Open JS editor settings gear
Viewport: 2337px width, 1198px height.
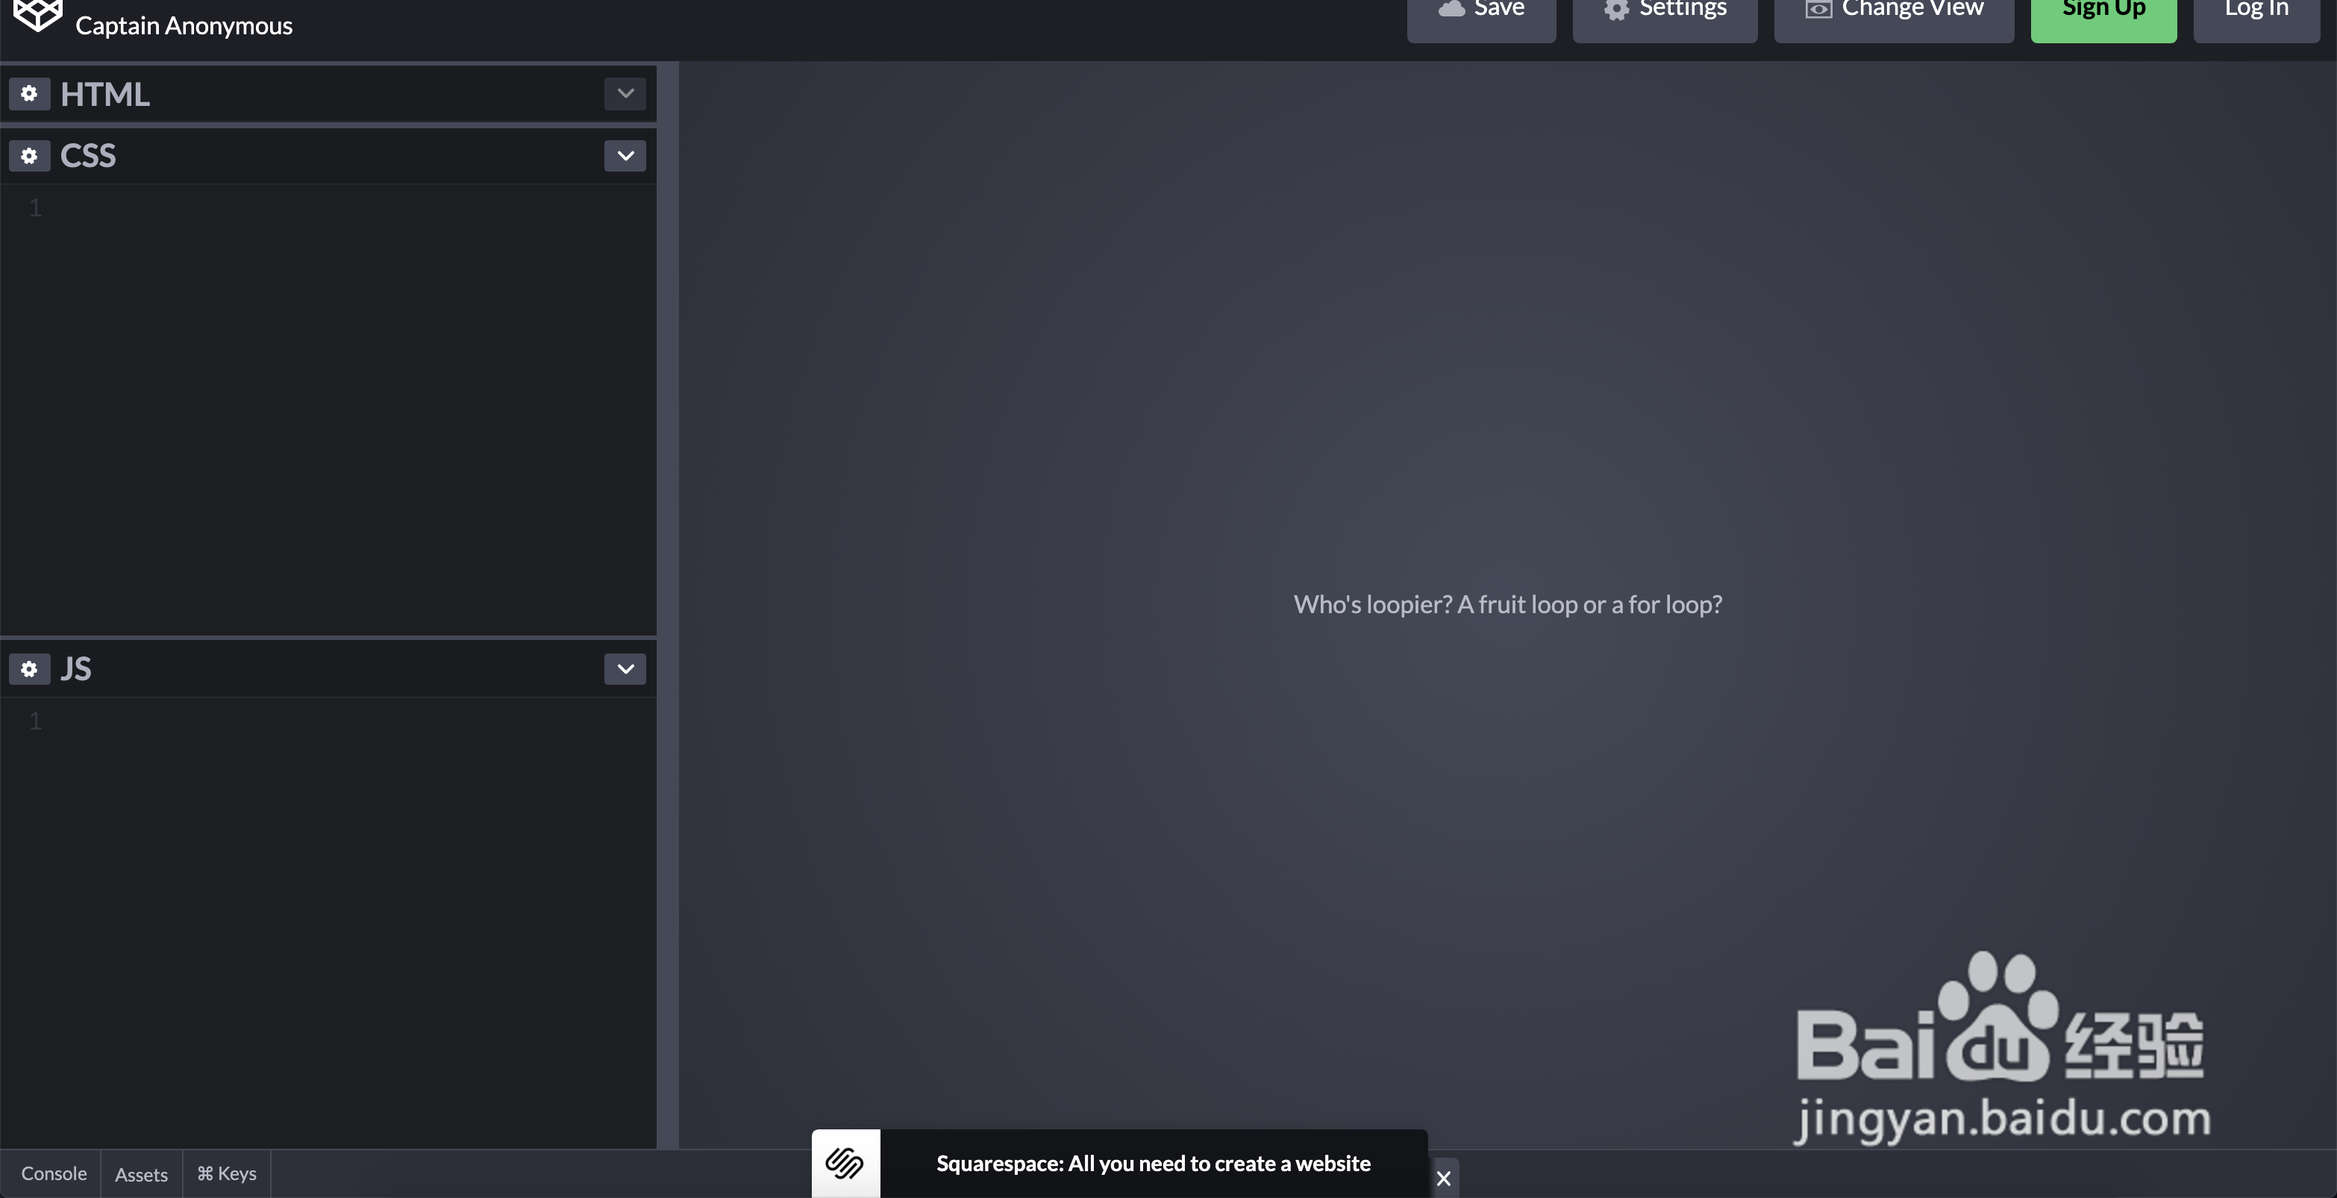[29, 669]
